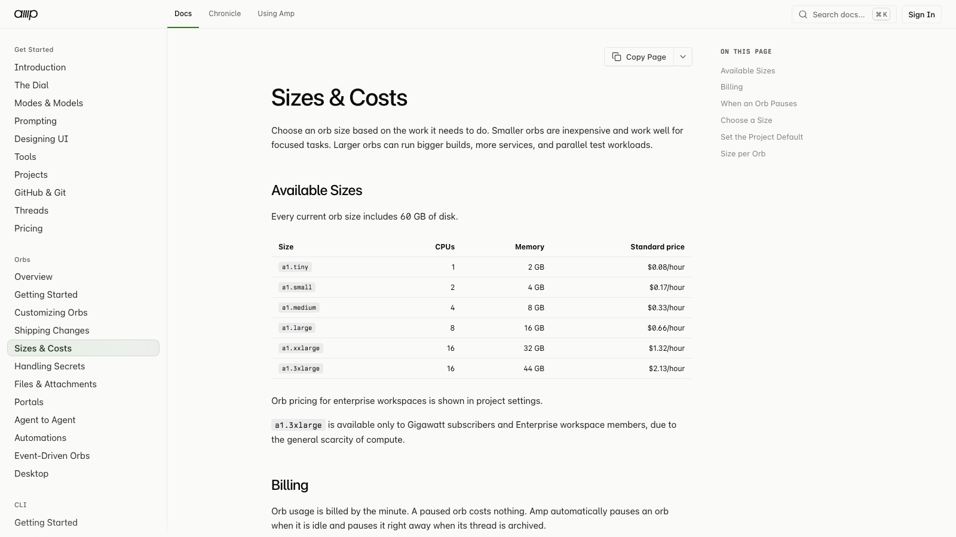Open Handling Secrets page

(x=50, y=366)
